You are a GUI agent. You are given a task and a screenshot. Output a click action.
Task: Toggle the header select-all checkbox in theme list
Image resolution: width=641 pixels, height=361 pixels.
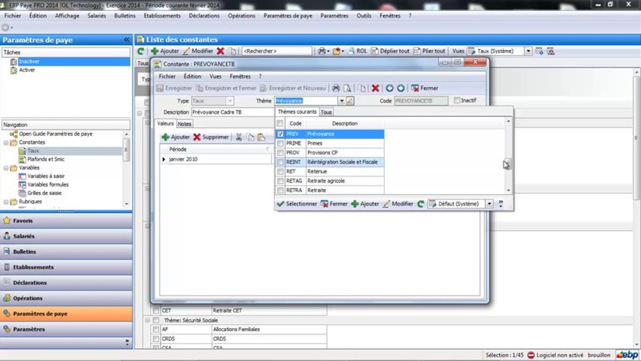coord(280,123)
